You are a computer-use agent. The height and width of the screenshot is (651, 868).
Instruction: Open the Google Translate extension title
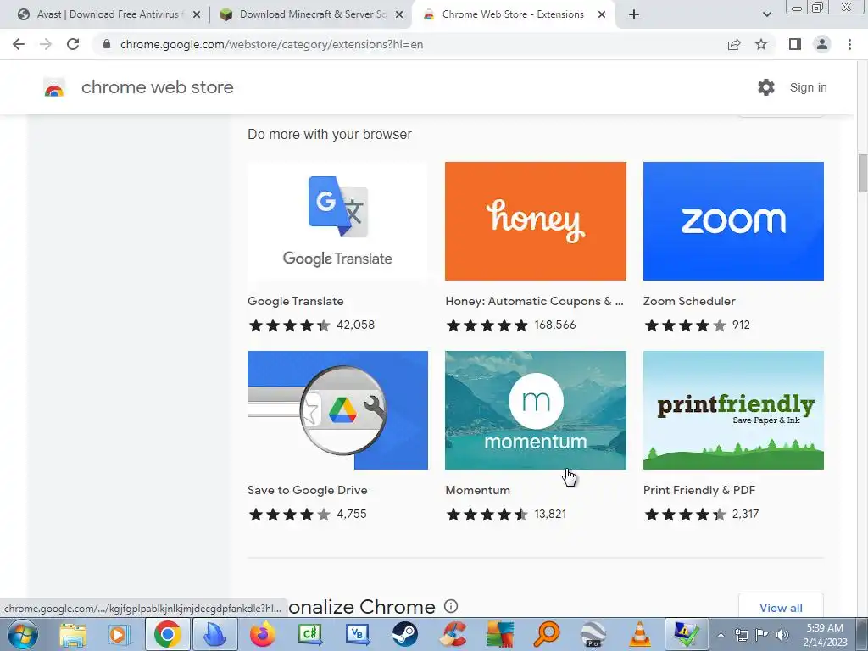click(296, 301)
